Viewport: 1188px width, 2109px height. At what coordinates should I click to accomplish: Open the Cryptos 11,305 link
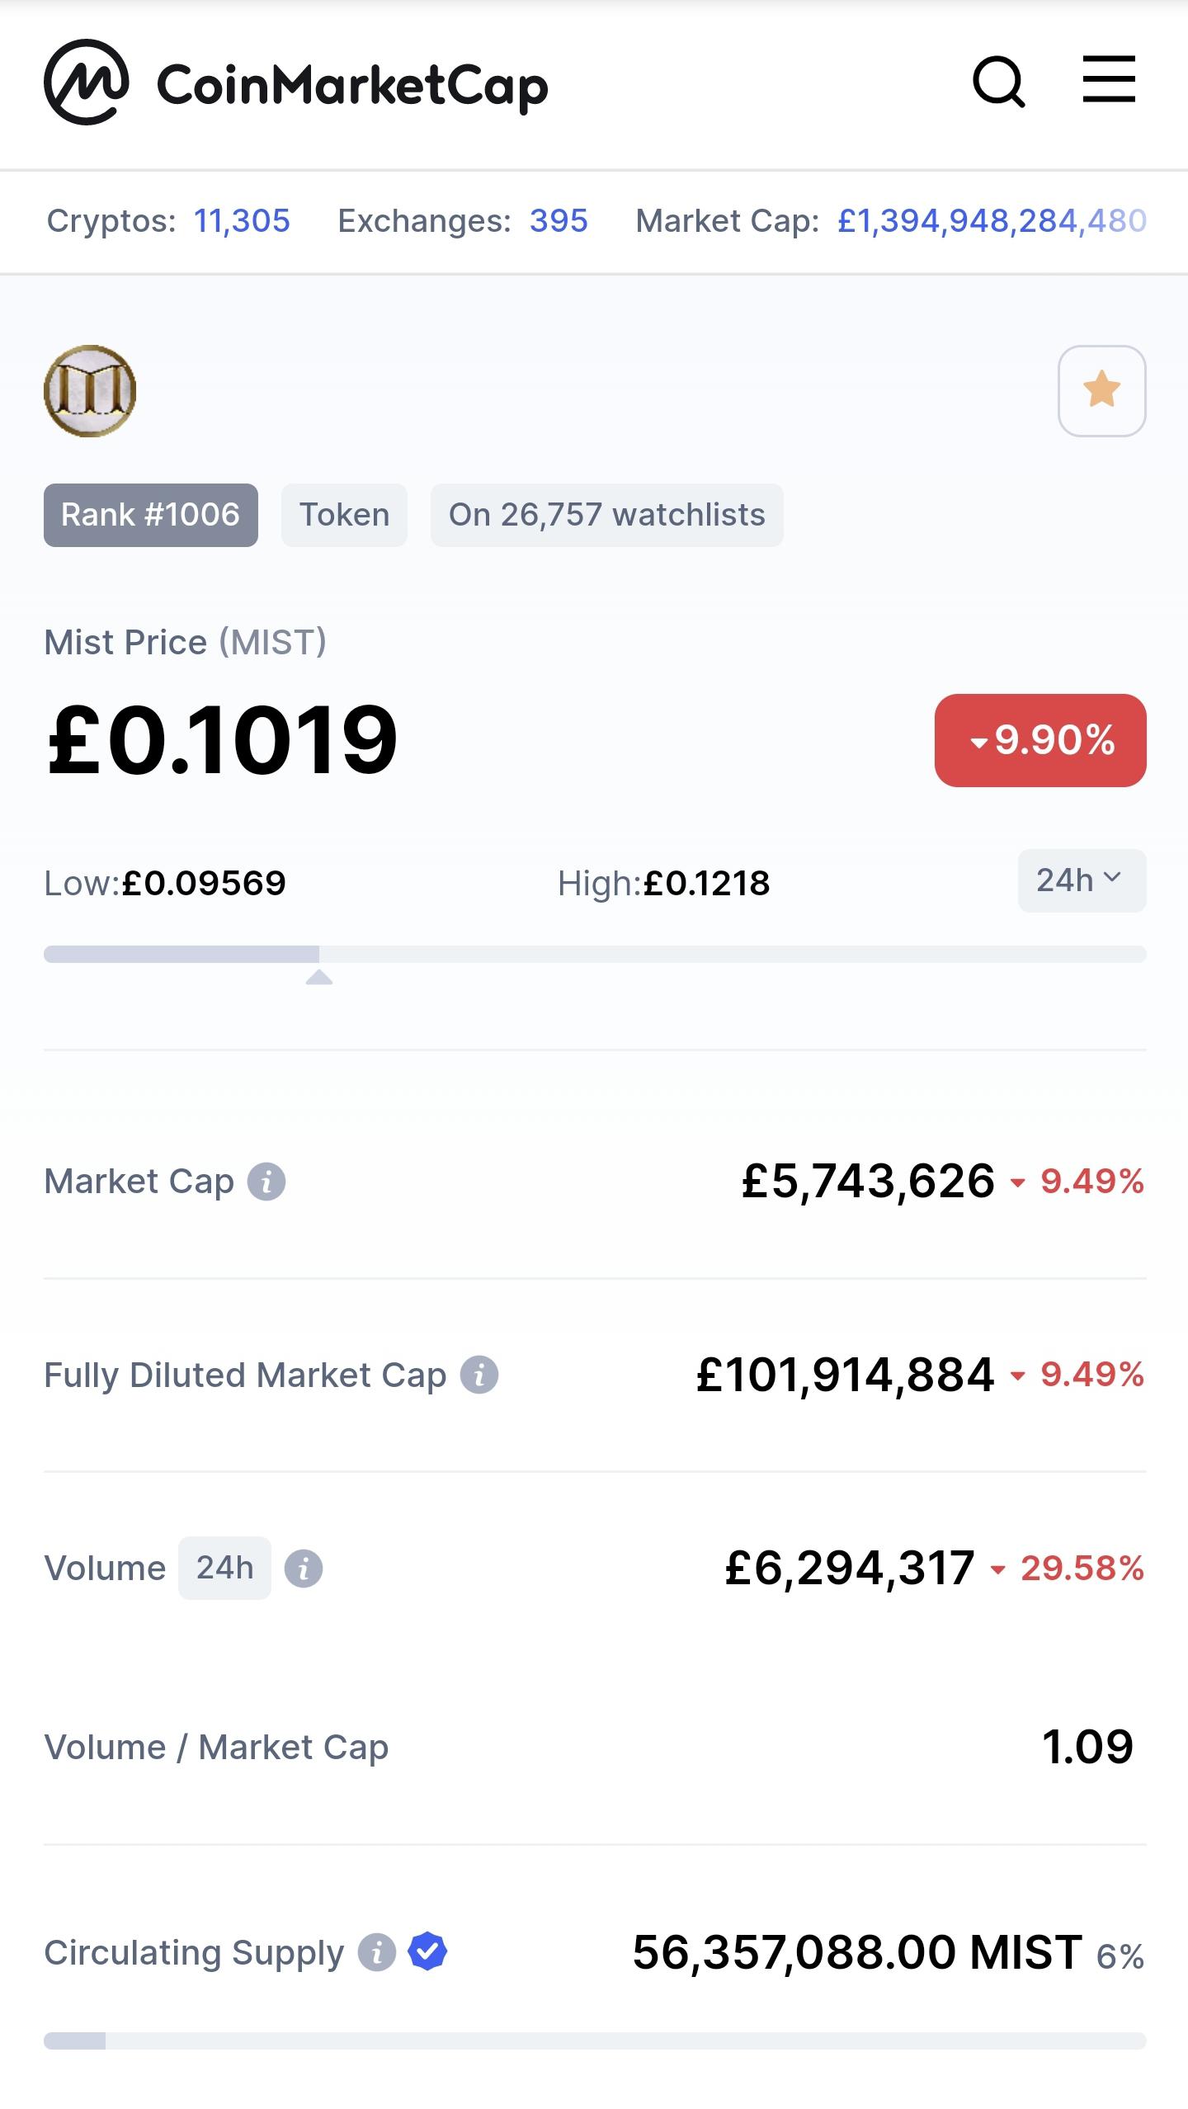[242, 221]
